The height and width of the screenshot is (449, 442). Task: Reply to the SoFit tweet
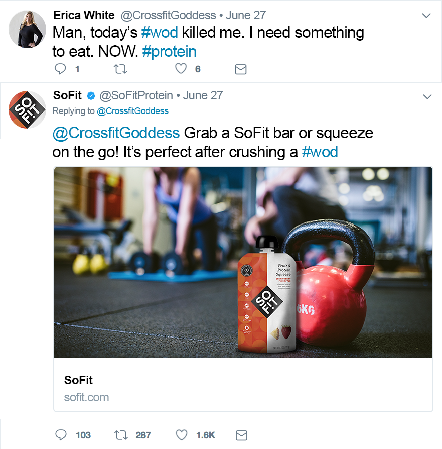pyautogui.click(x=61, y=435)
